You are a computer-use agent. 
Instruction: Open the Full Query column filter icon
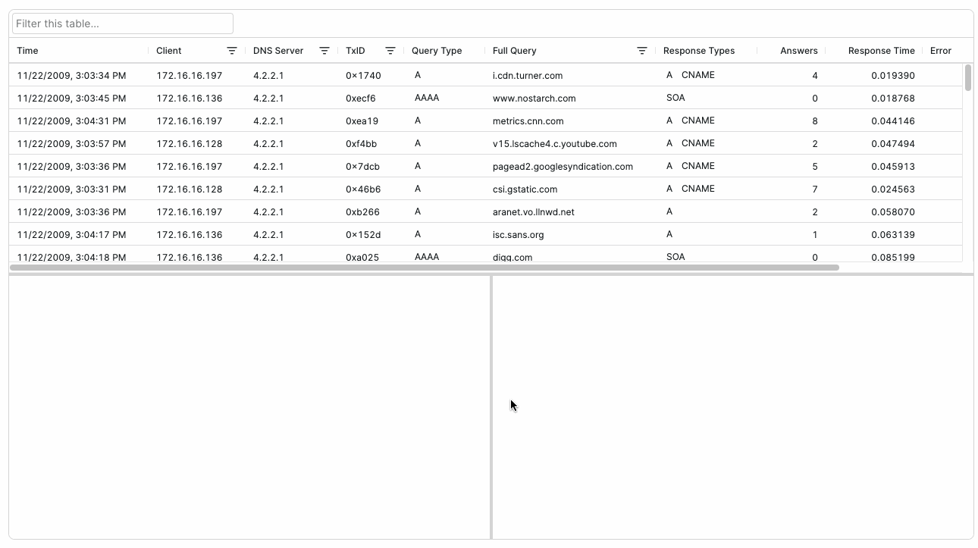[642, 51]
